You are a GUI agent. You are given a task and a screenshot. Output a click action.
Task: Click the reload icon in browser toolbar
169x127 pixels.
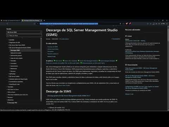pos(7,24)
